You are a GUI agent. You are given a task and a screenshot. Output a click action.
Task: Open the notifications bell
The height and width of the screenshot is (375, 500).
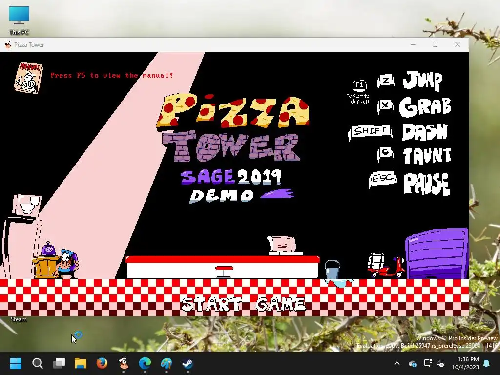(x=487, y=363)
